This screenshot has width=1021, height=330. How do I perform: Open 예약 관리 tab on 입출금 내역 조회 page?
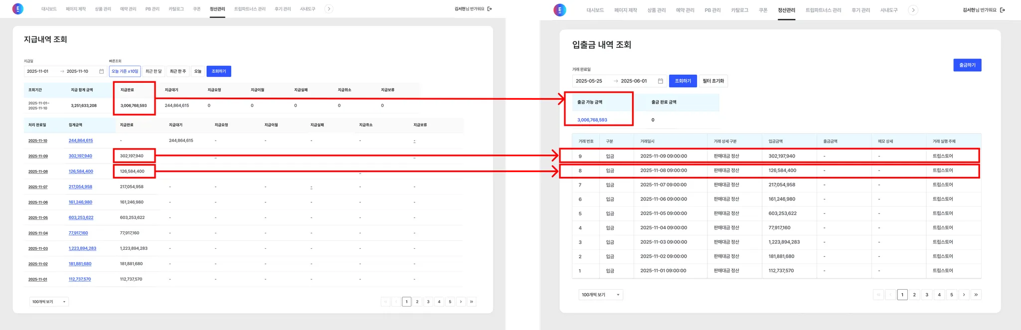coord(685,10)
